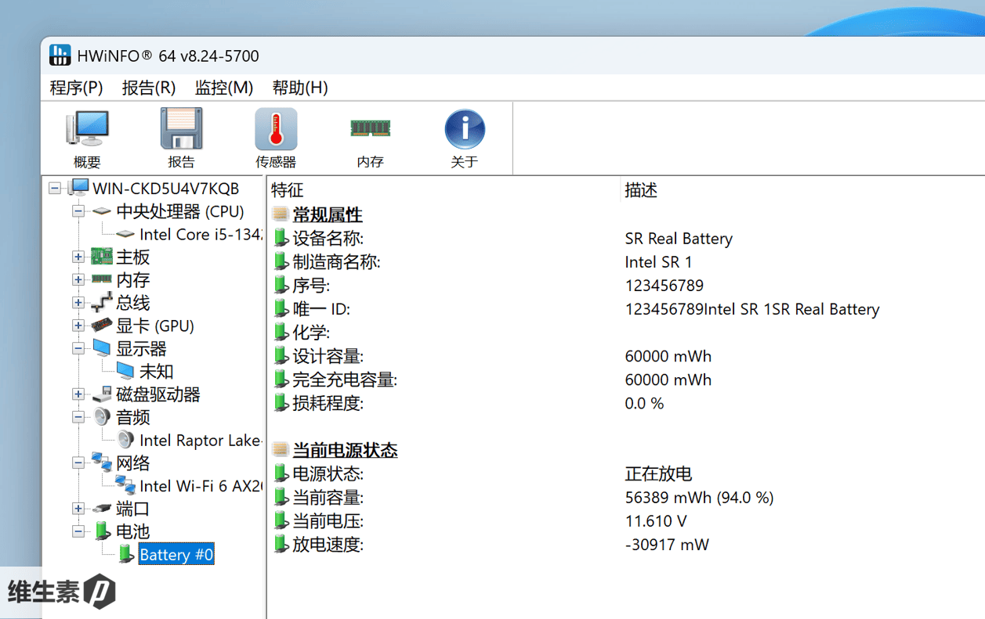Select the 主板 motherboard tree icon
The width and height of the screenshot is (985, 619).
[102, 257]
